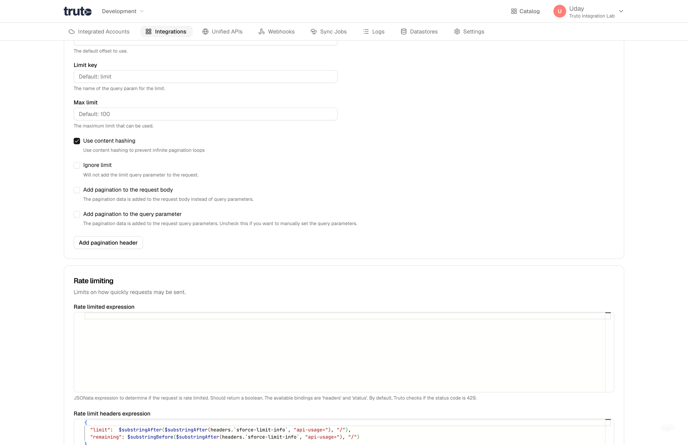Focus the Limit key input field

pyautogui.click(x=206, y=77)
